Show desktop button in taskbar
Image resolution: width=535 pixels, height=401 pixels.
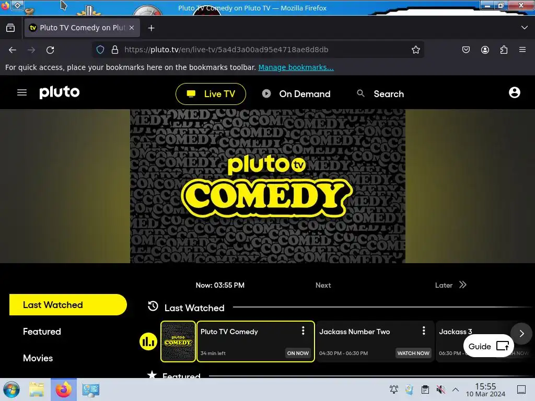(x=521, y=390)
